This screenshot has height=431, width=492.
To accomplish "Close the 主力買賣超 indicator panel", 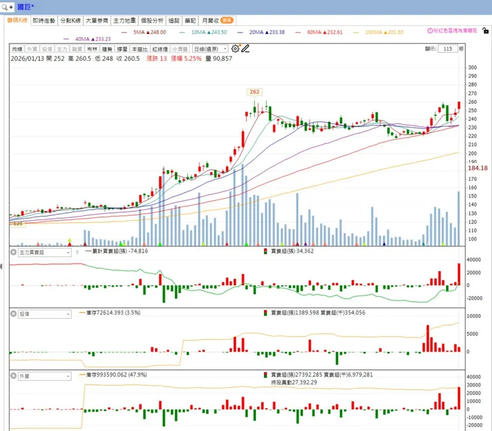I will point(13,252).
